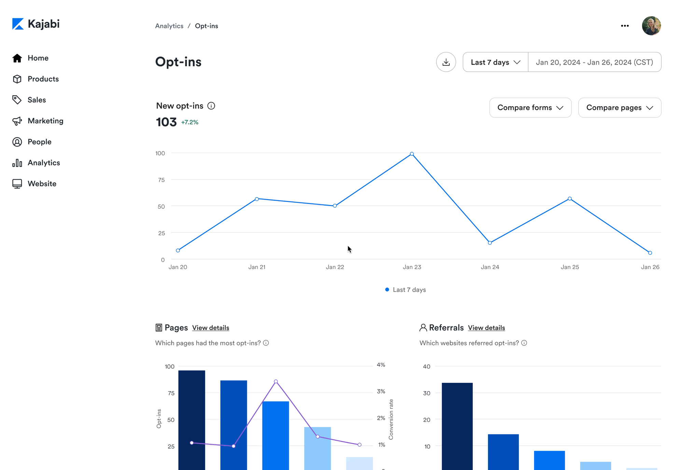
Task: Download the opt-ins report
Action: (446, 62)
